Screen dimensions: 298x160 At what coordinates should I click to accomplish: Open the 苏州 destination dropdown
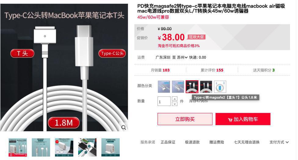[x=183, y=57]
